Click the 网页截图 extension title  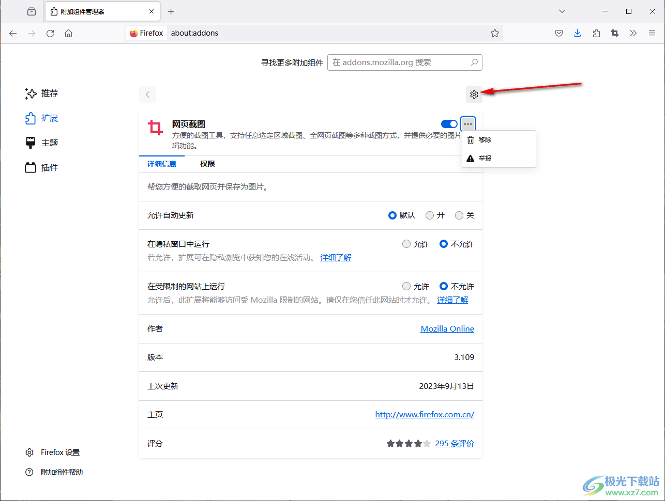pos(189,124)
